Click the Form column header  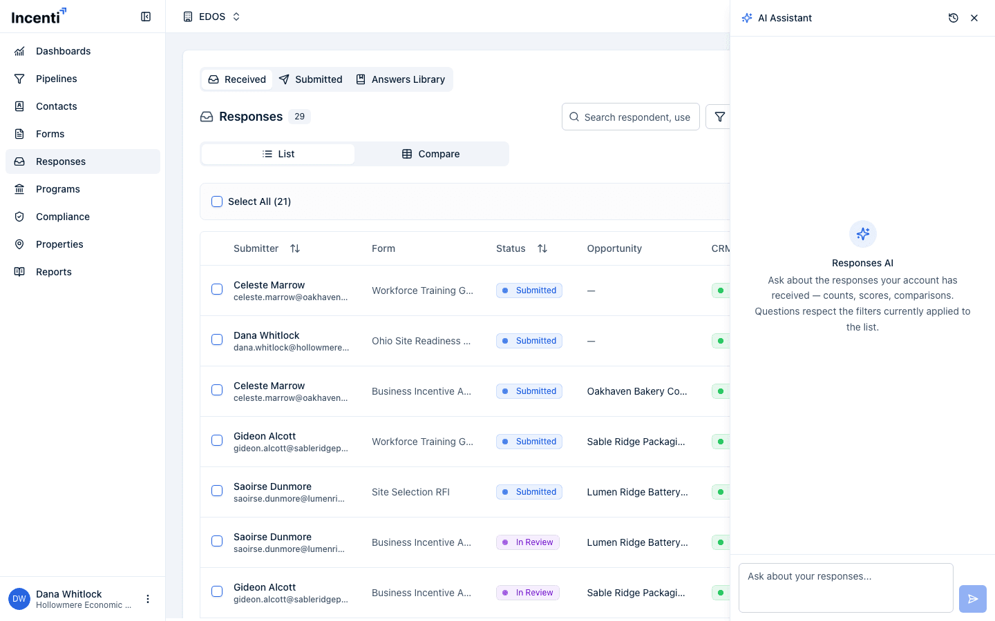click(383, 248)
